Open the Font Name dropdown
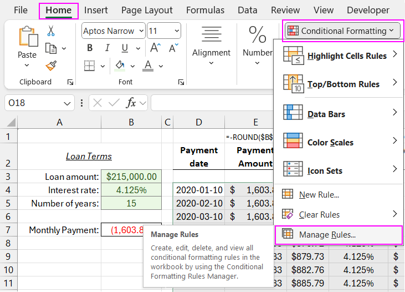Viewport: 405px width, 292px height. [x=141, y=31]
